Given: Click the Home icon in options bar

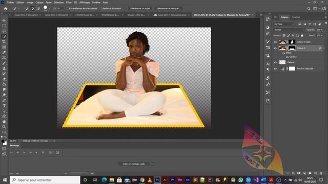Looking at the screenshot, I should click(x=6, y=9).
